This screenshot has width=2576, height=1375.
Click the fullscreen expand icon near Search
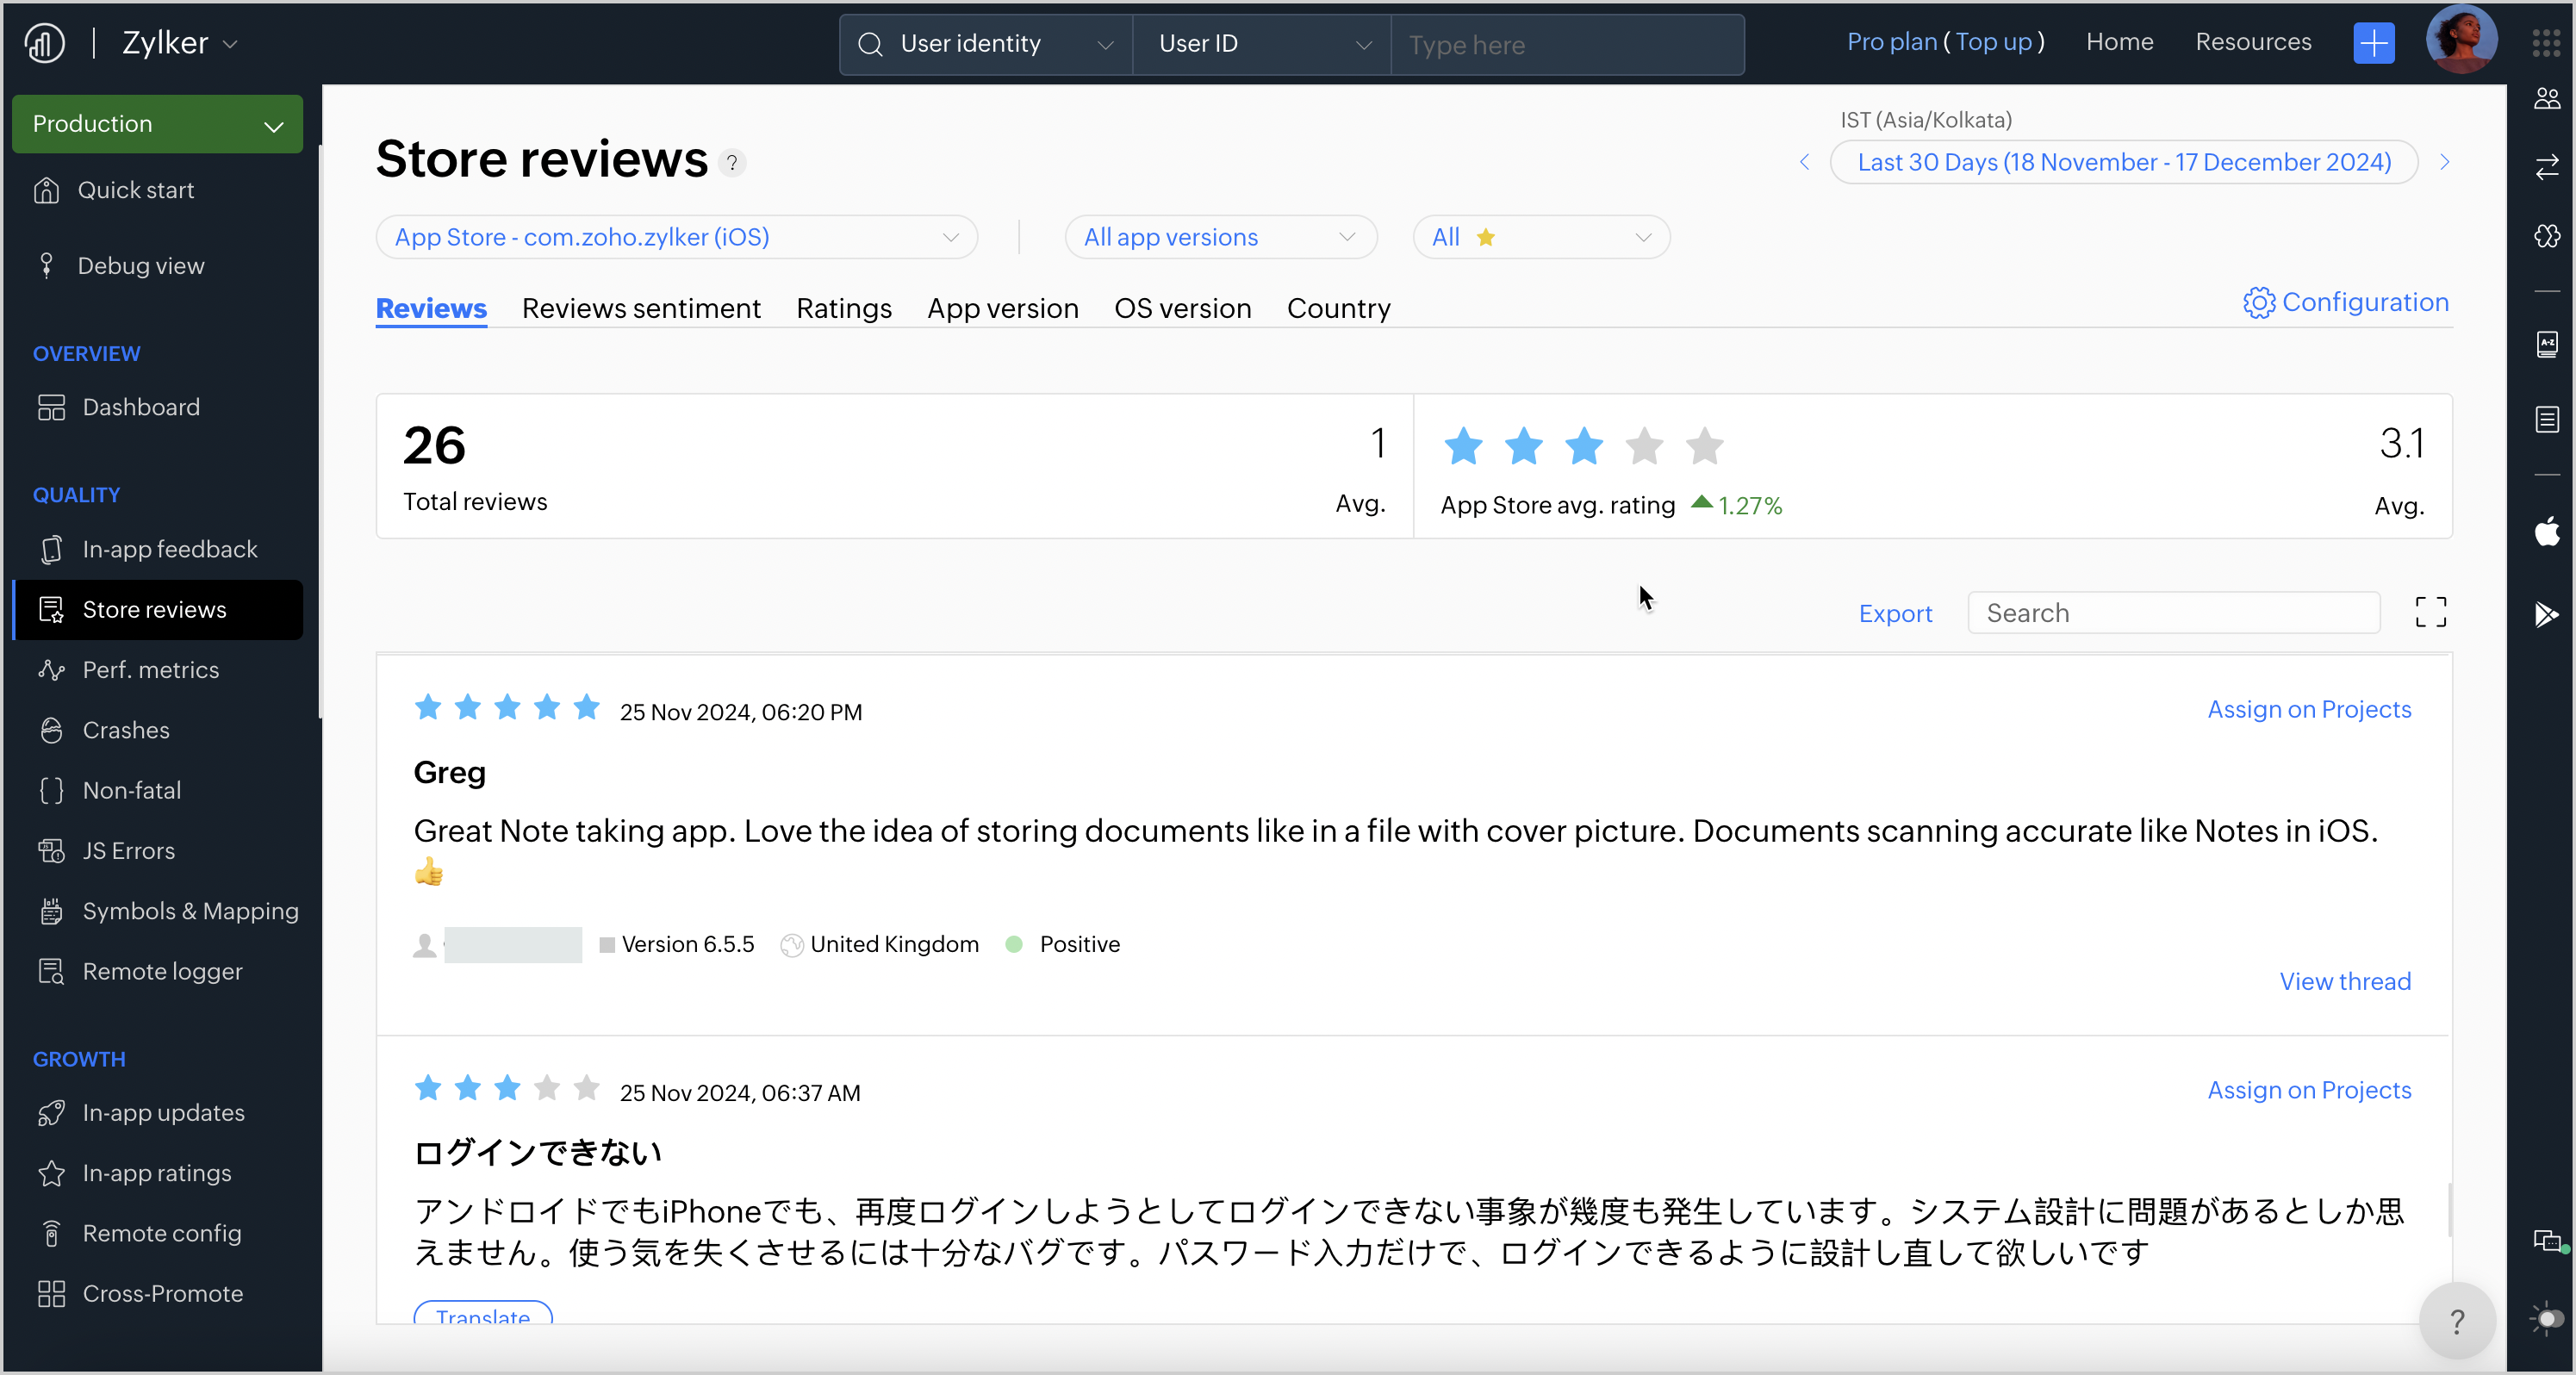coord(2430,612)
